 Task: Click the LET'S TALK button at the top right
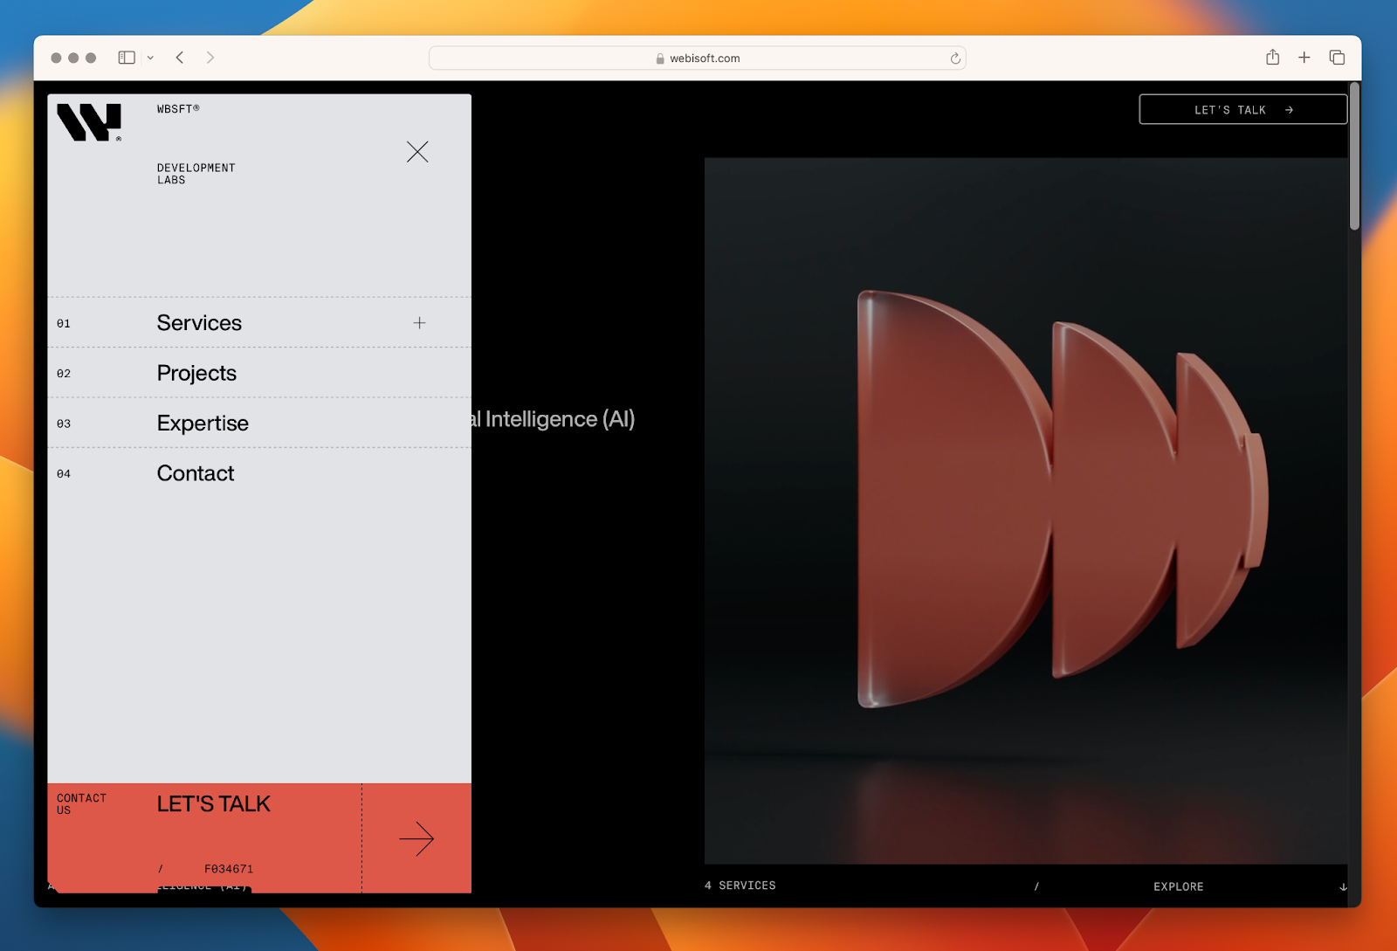(1243, 110)
